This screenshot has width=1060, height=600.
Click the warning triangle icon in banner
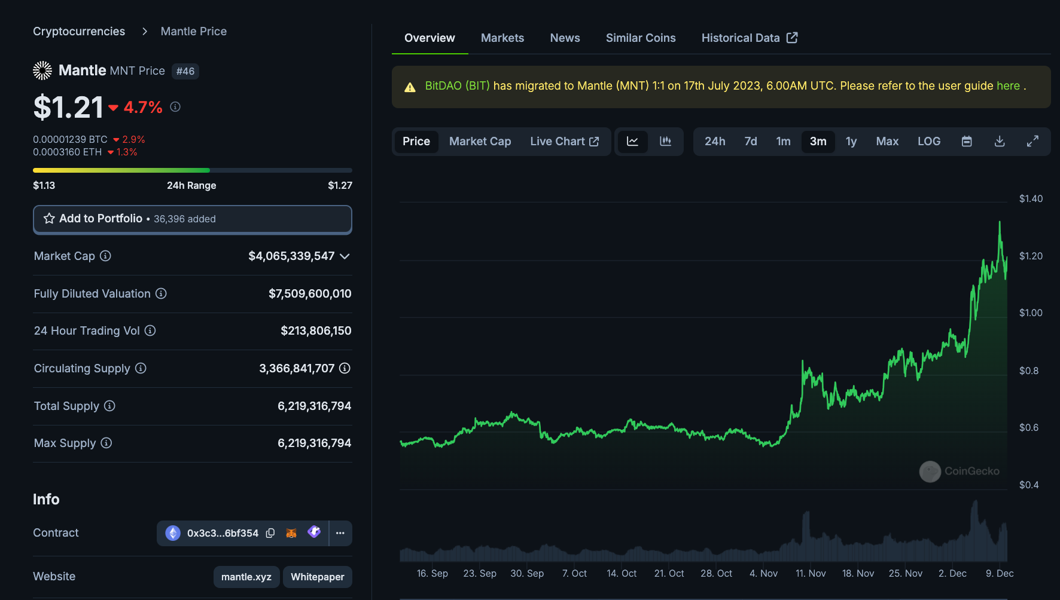pos(410,87)
